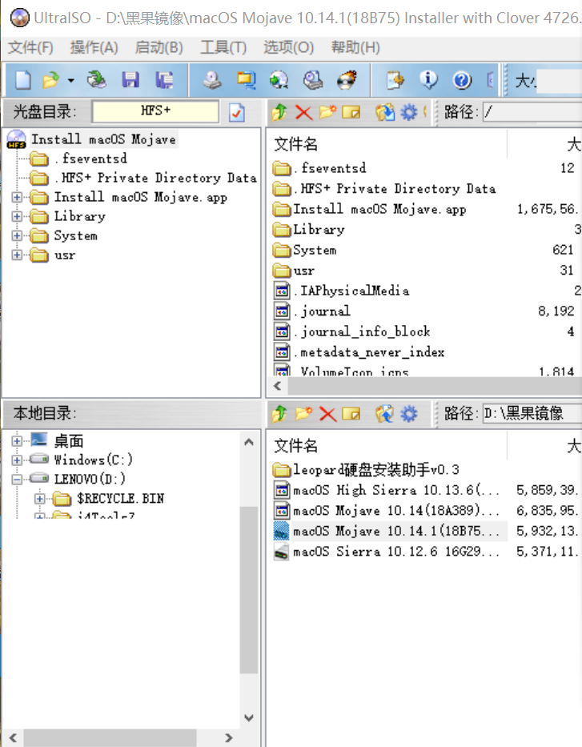Screen dimensions: 582x747
Task: Open the 操作(A) menu
Action: (x=94, y=47)
